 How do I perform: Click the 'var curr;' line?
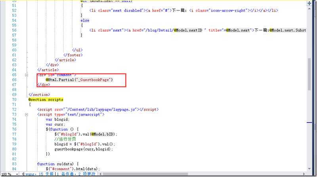click(55, 124)
